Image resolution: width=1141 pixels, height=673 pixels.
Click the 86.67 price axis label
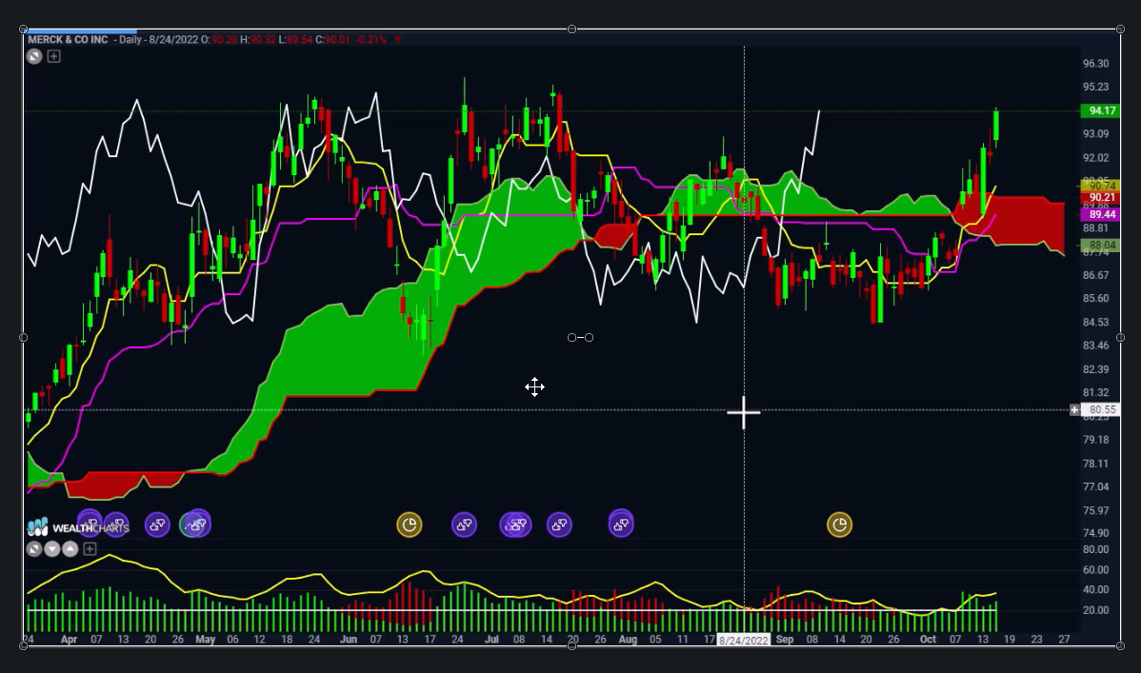pos(1096,275)
